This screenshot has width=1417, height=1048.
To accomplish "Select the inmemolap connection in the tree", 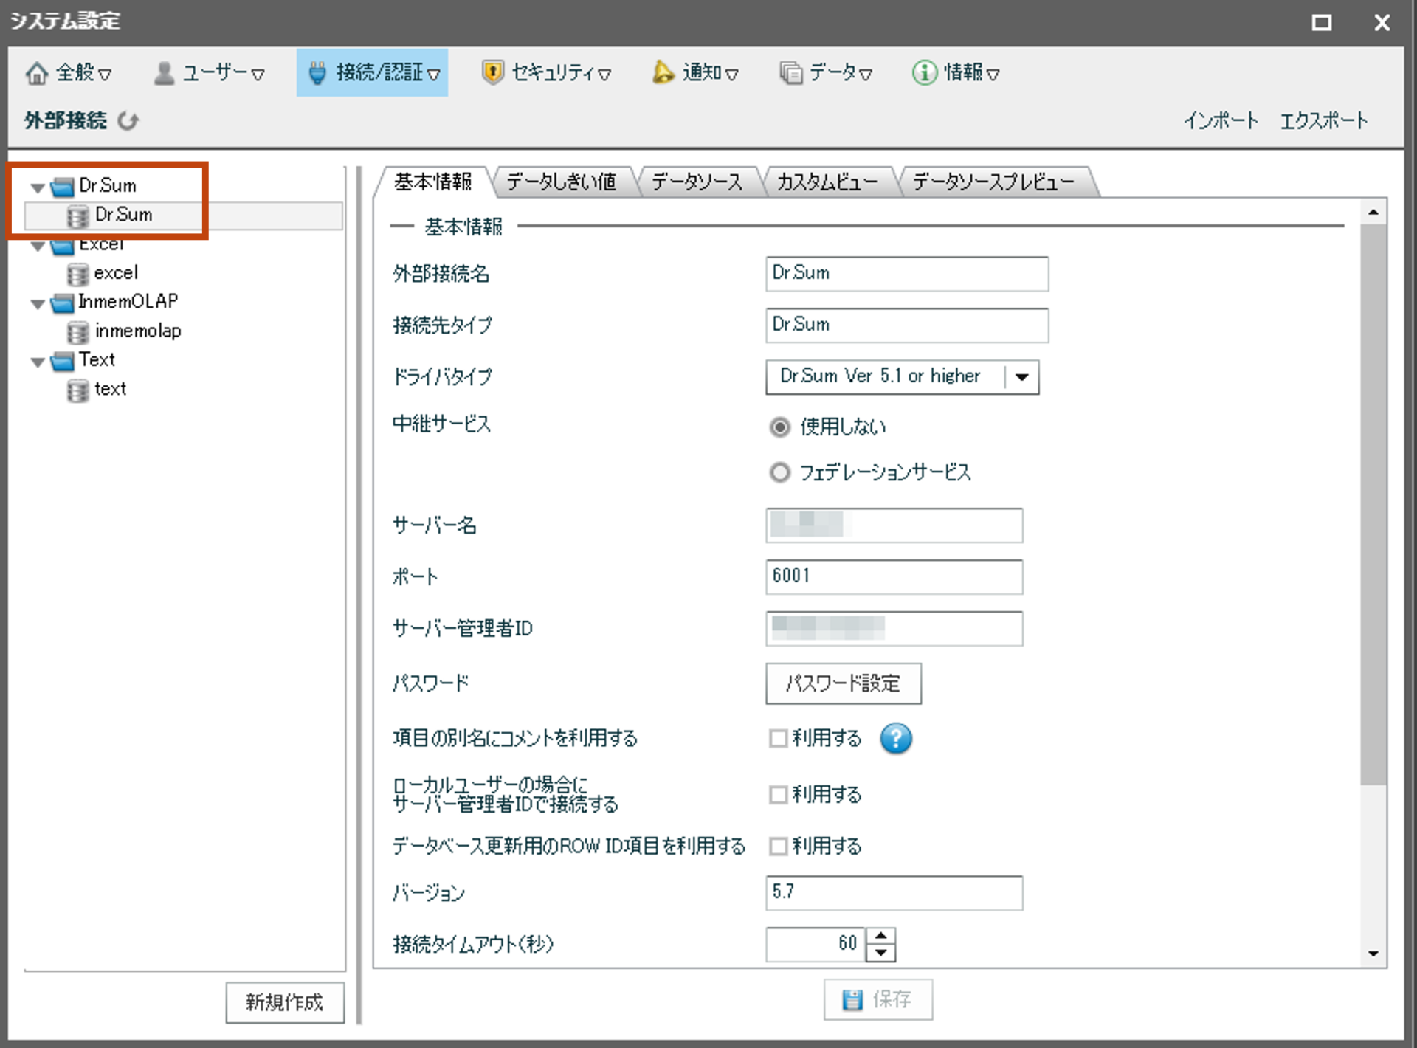I will [138, 331].
